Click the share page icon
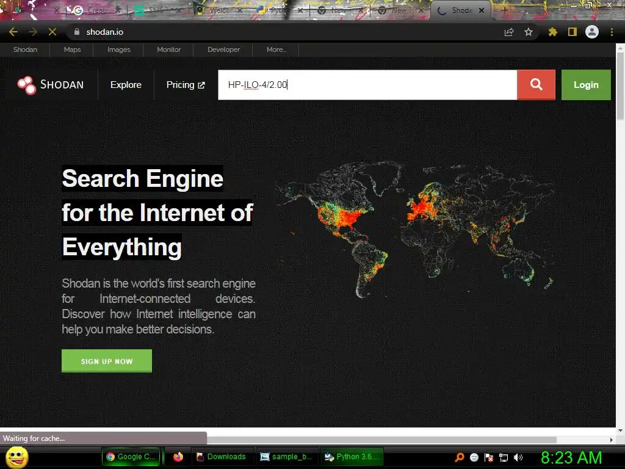 click(x=509, y=32)
